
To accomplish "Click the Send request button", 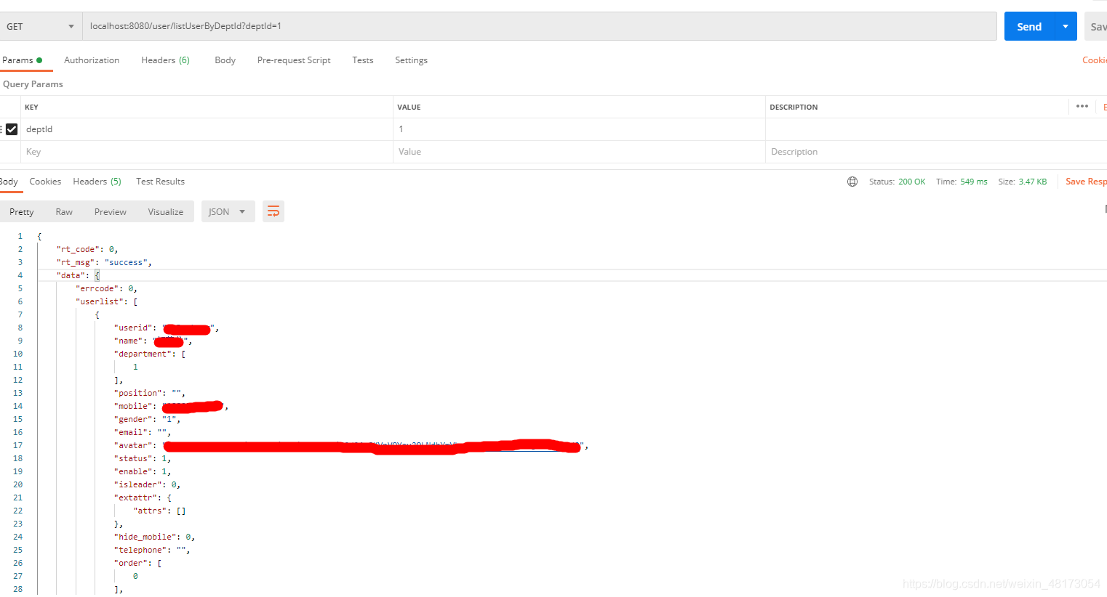I will coord(1028,26).
